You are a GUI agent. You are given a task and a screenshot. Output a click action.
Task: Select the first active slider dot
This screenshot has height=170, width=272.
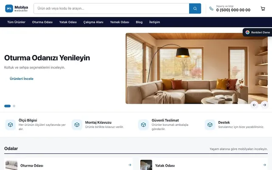[8, 106]
